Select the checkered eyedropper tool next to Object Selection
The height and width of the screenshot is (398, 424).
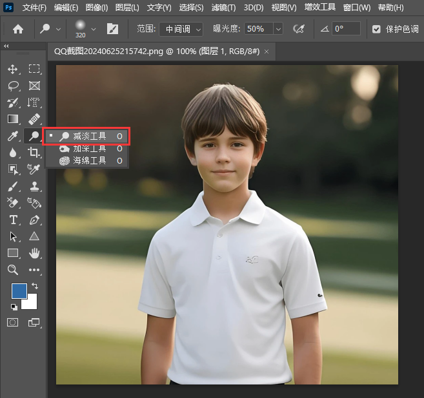pos(34,169)
